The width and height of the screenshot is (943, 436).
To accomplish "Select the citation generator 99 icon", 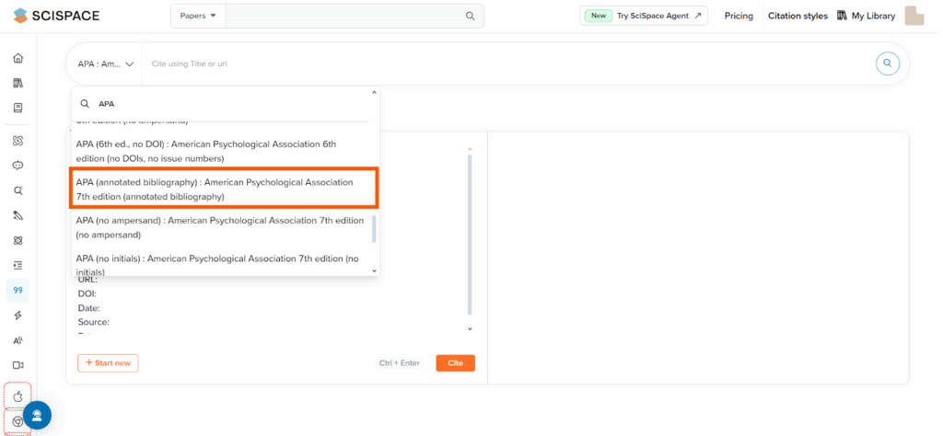I will coord(18,290).
